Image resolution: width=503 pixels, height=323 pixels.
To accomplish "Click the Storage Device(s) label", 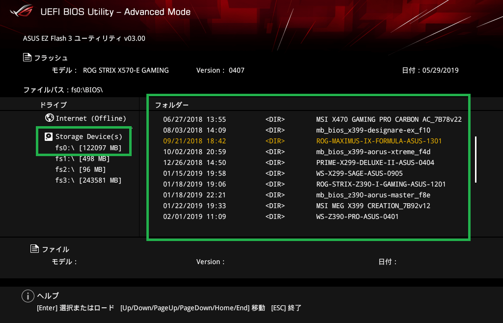I will (89, 136).
